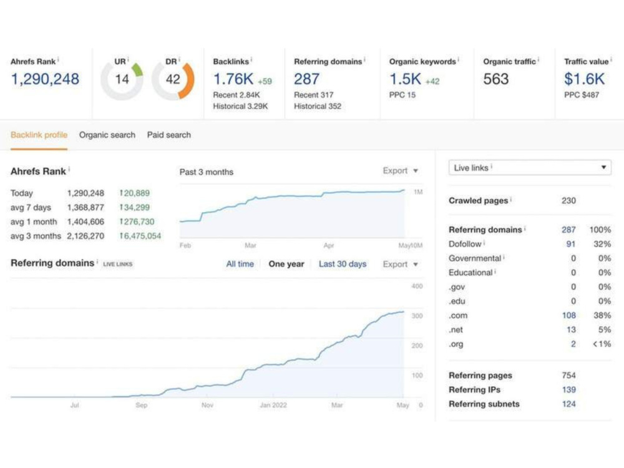Click the Dofollow count 91
Viewport: 624px width, 468px height.
(571, 244)
